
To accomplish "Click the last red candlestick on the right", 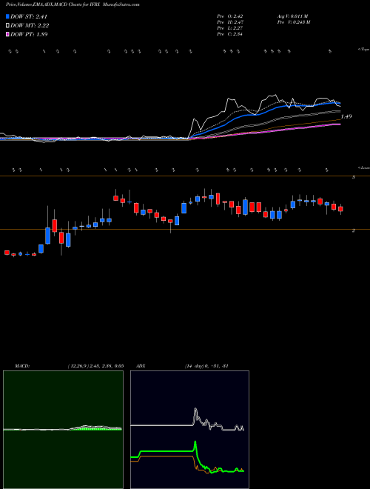I will pyautogui.click(x=340, y=209).
